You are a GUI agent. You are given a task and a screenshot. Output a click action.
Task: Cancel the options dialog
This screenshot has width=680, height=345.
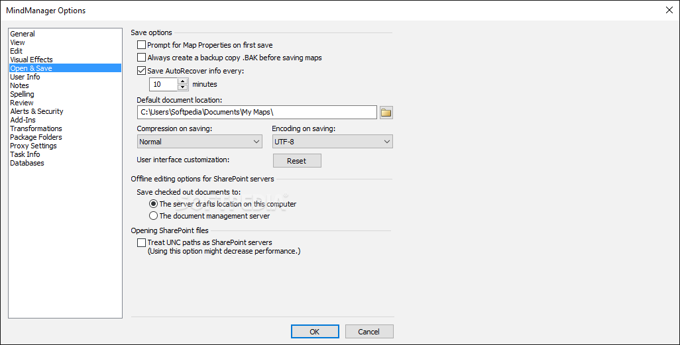[369, 332]
